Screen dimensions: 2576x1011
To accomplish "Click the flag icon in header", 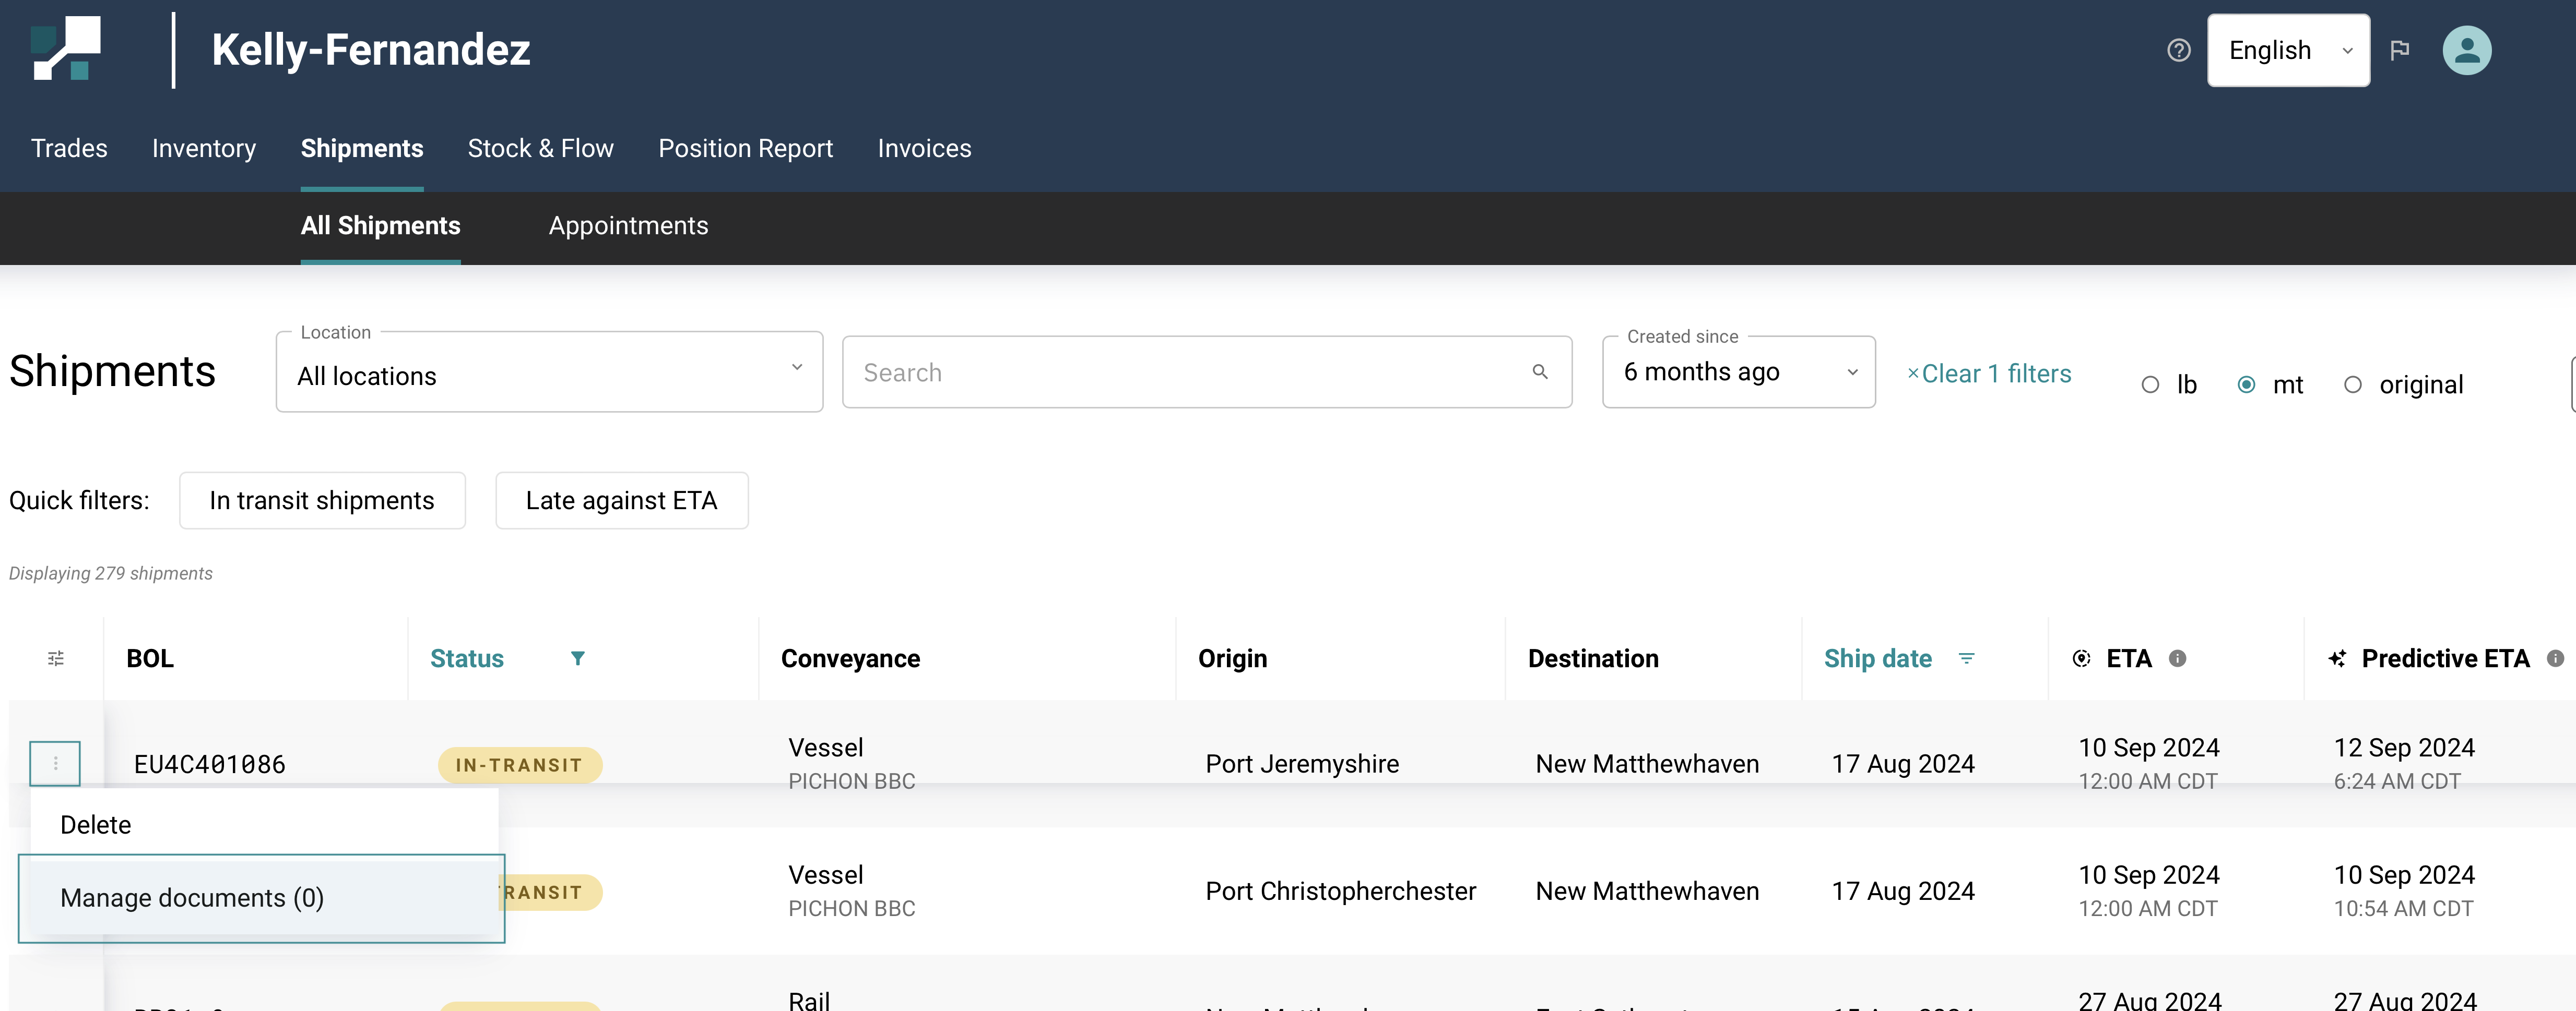I will point(2399,50).
